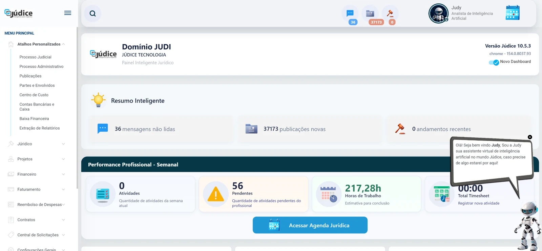Click the Pendentes warning triangle icon
Image resolution: width=542 pixels, height=251 pixels.
coord(215,194)
